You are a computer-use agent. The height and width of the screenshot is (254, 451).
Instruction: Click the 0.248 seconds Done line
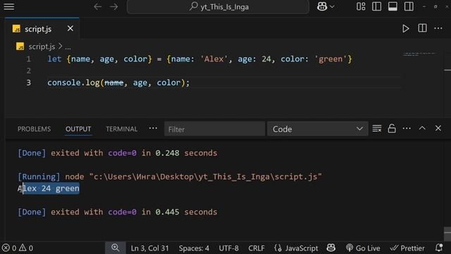[x=118, y=153]
